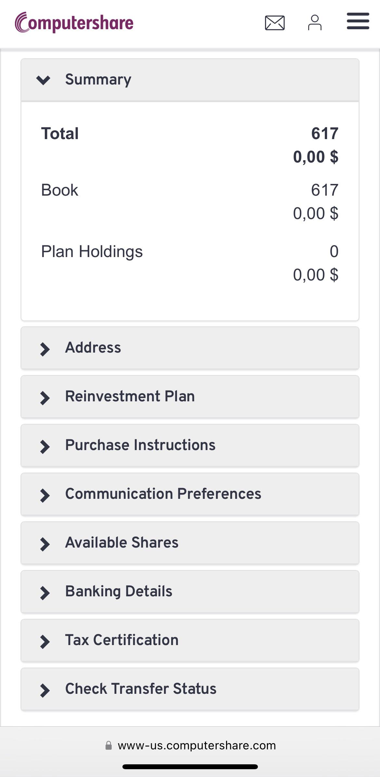Screen dimensions: 380x777
Task: Expand Purchase Instructions section
Action: (190, 445)
